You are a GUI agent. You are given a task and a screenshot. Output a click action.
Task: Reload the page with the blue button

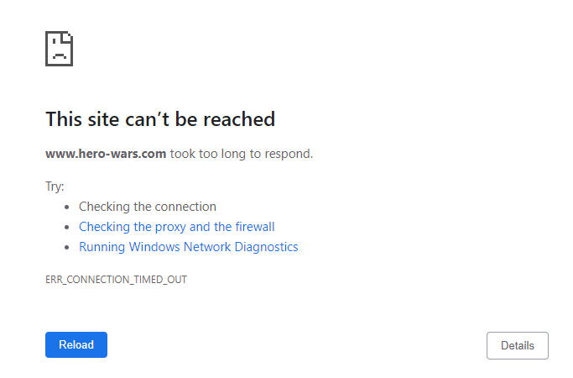[x=76, y=344]
